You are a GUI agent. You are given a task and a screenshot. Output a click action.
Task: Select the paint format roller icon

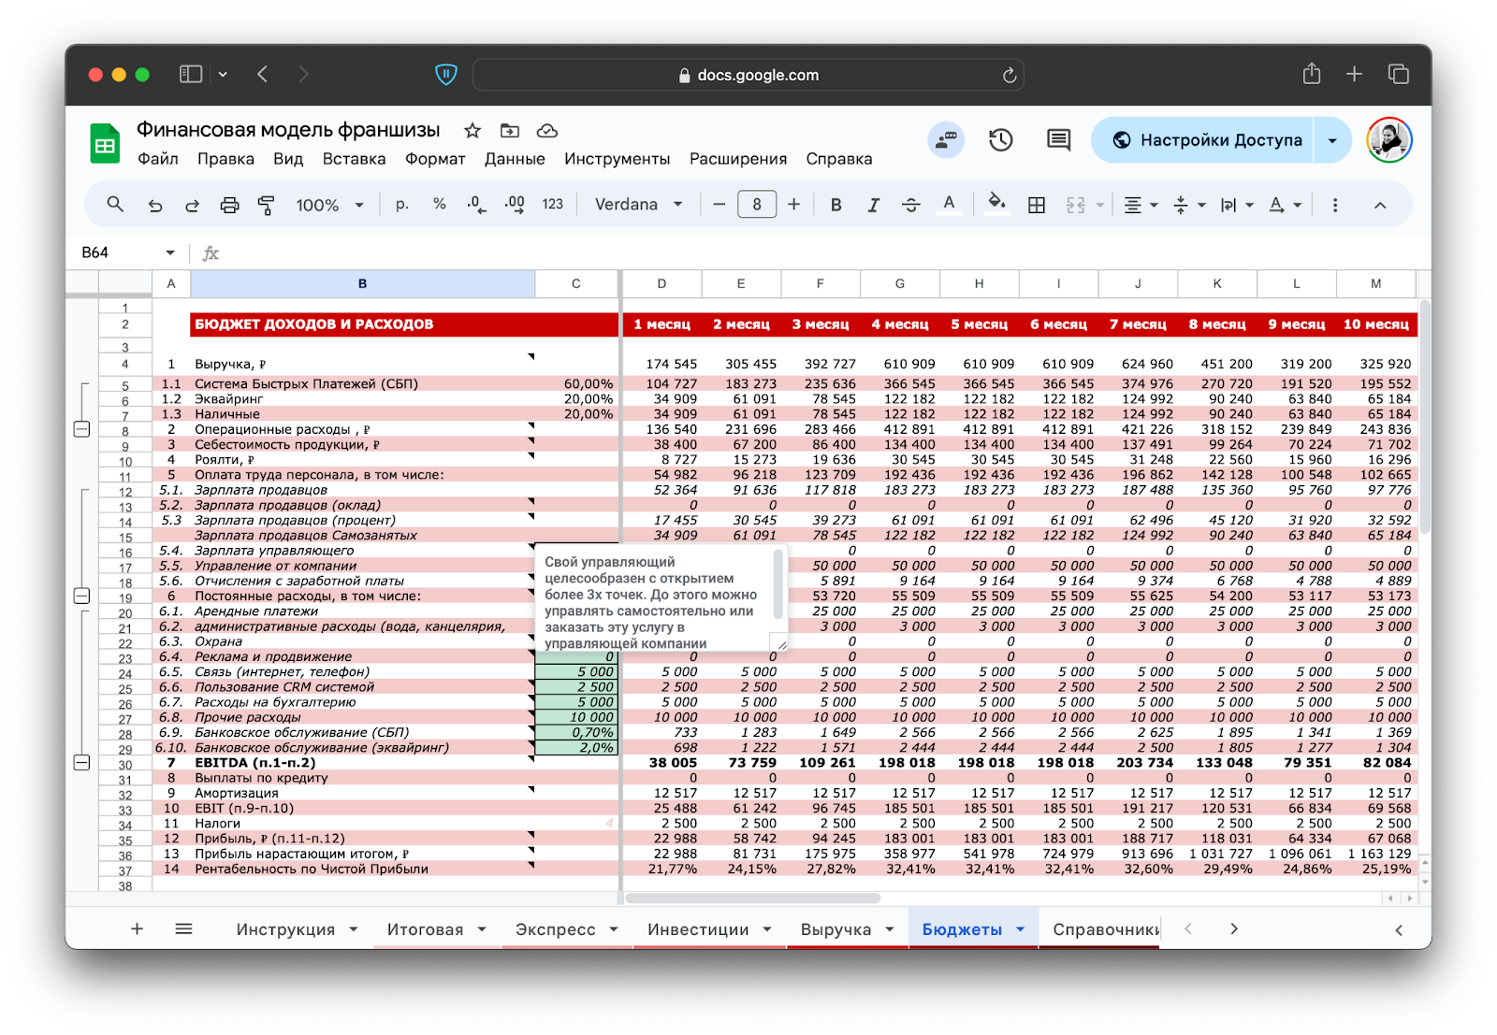(267, 205)
